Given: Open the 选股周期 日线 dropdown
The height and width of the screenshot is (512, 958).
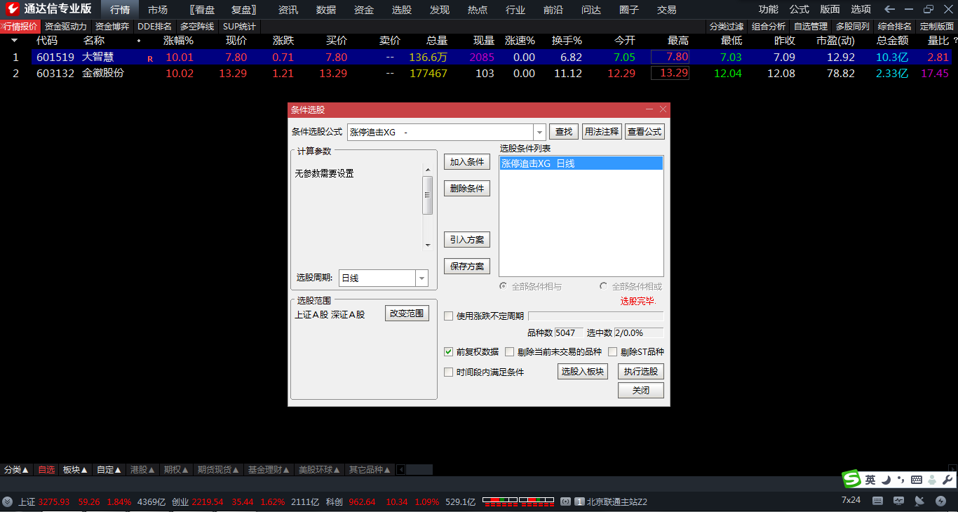Looking at the screenshot, I should [421, 278].
